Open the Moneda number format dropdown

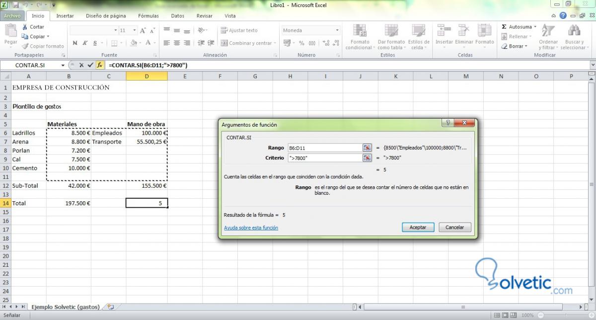pos(337,30)
